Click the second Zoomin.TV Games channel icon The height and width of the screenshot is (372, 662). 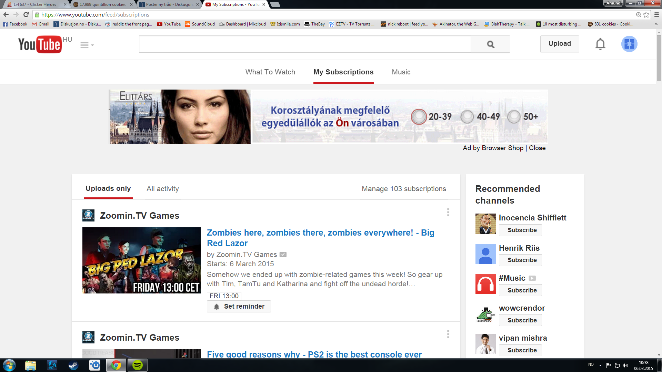point(88,338)
